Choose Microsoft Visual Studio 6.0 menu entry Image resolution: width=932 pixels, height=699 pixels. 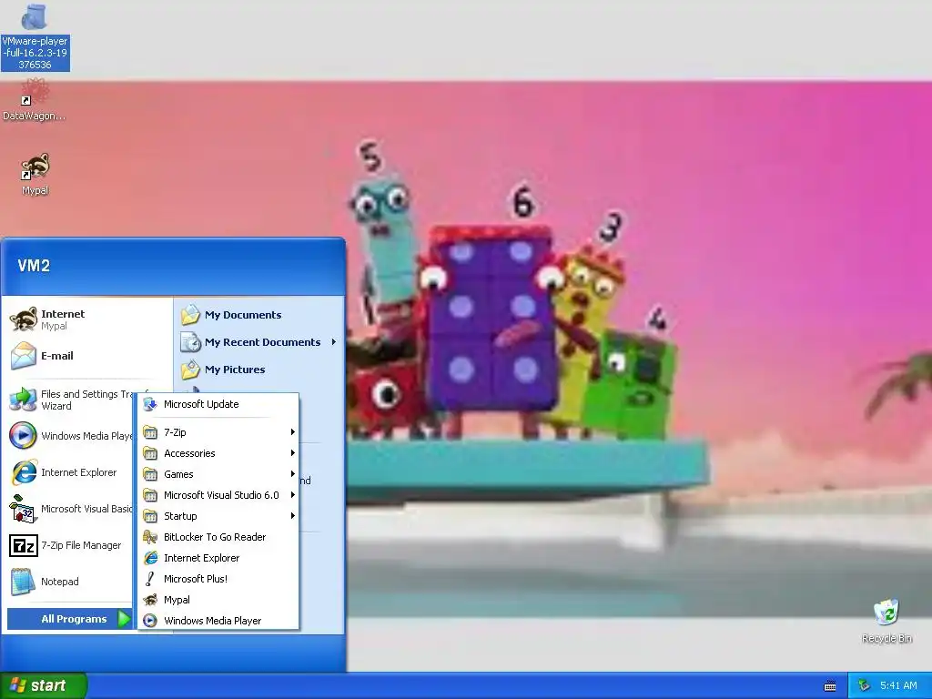[218, 494]
